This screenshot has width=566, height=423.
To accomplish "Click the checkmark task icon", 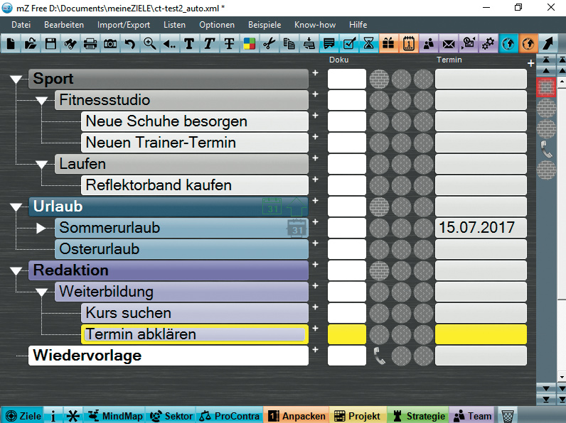I will (x=348, y=43).
